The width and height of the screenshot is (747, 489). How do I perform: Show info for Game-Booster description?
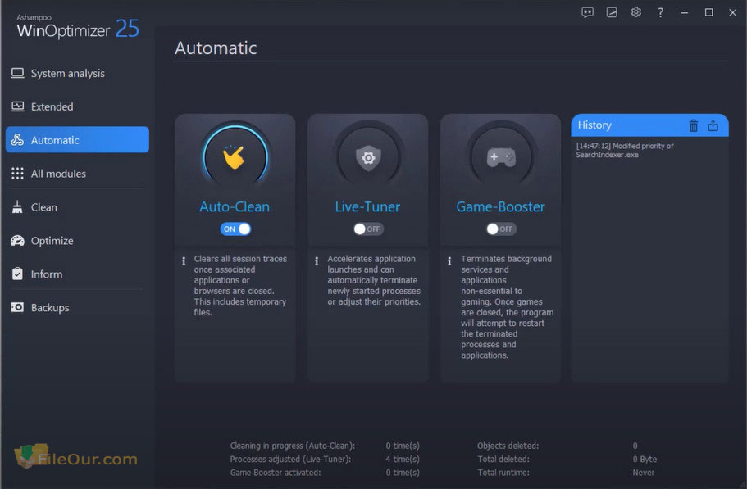click(x=449, y=261)
